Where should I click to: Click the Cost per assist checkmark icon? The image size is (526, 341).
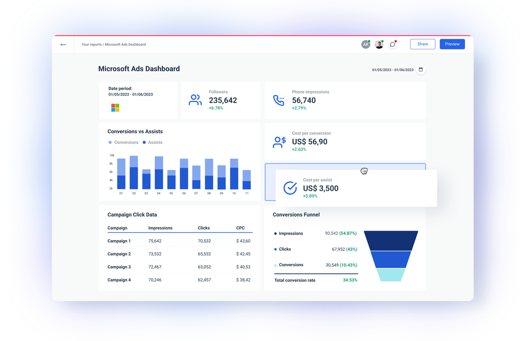coord(290,187)
